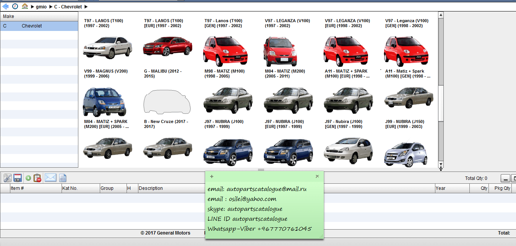Open J99 NUBIRA (J150) [EUR] thumbnail
The image size is (516, 246).
point(409,98)
